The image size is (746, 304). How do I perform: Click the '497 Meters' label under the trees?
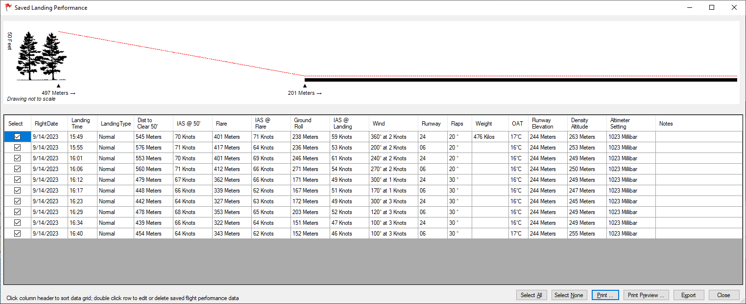tap(58, 93)
